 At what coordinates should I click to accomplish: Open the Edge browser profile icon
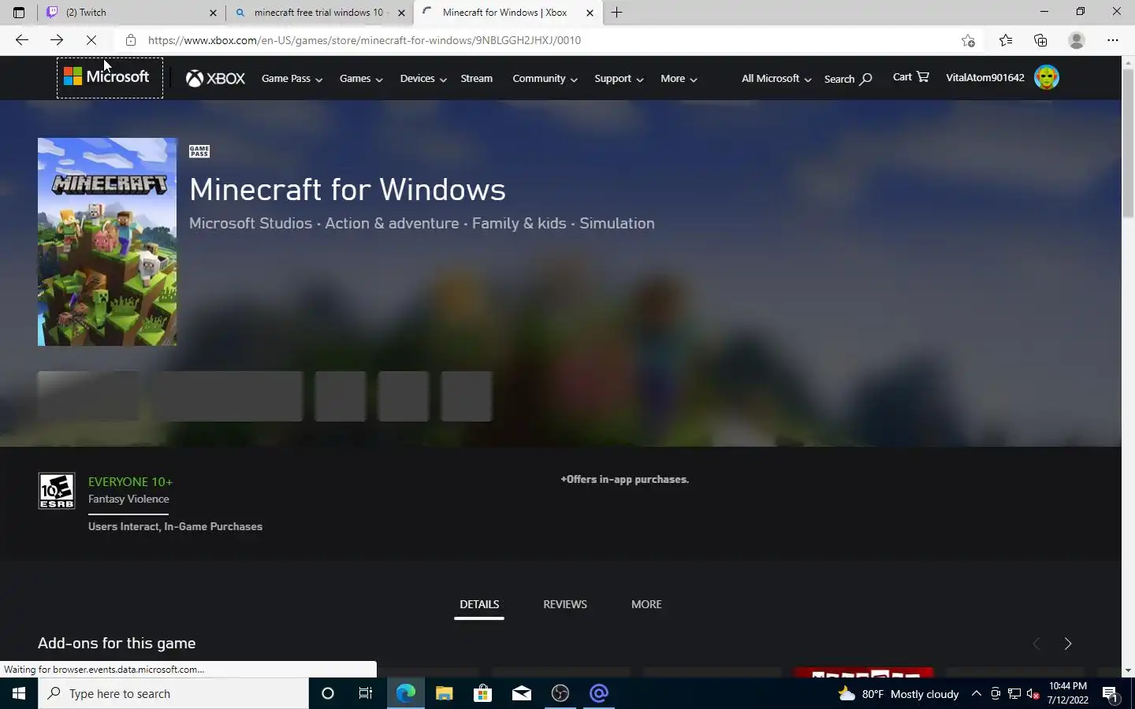(x=1077, y=40)
